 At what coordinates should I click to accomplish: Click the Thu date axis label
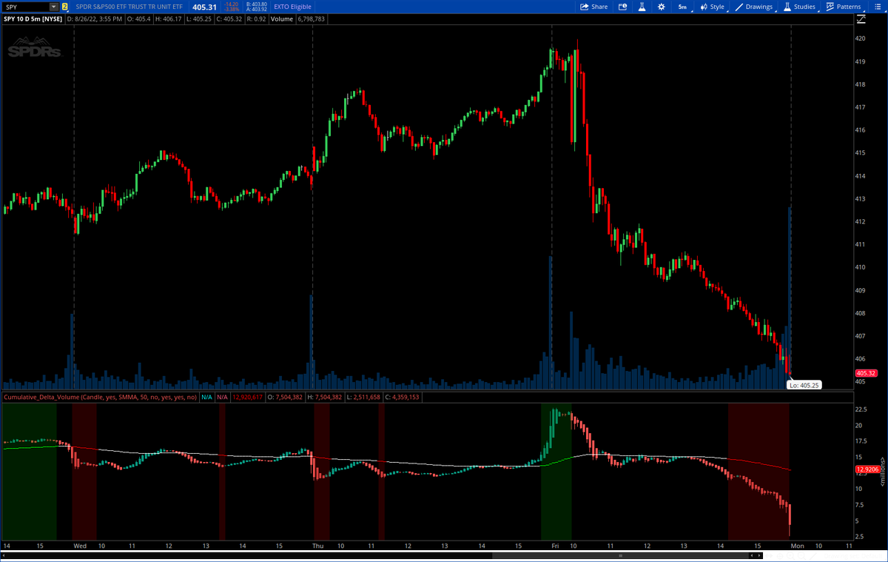pos(317,546)
